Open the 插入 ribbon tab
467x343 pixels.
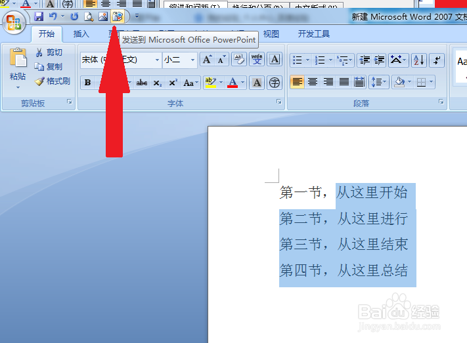(81, 34)
